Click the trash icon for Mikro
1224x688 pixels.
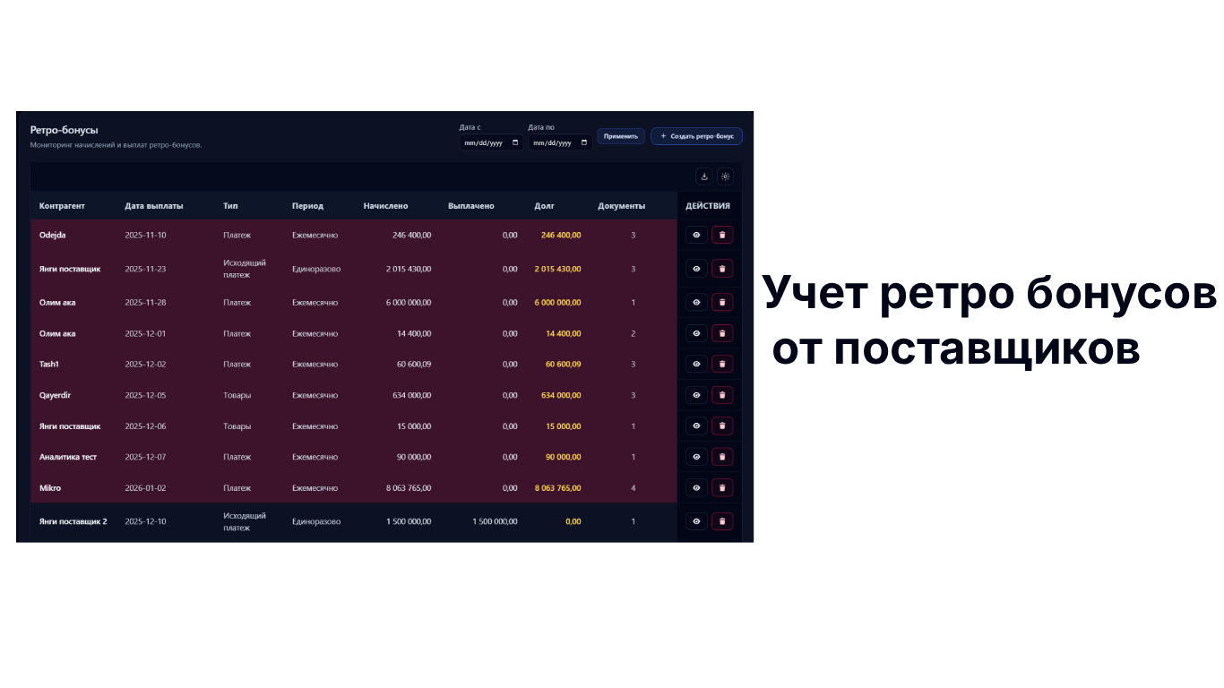tap(722, 488)
